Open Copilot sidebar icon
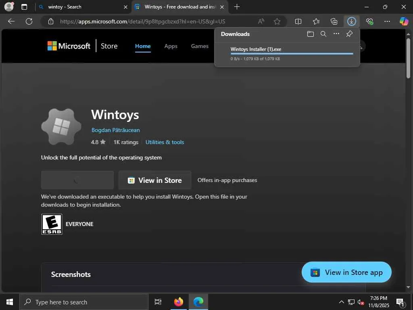 coord(404,21)
